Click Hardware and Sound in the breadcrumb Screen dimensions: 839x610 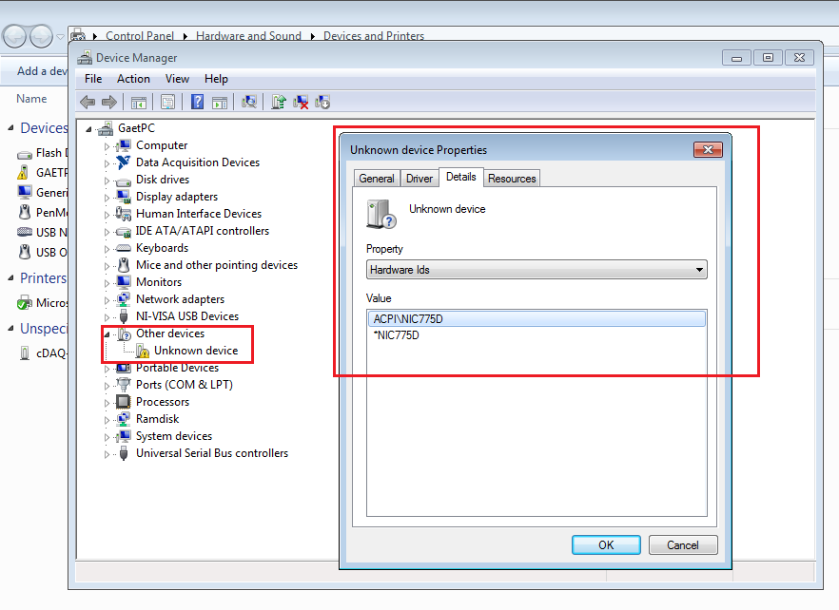tap(249, 36)
